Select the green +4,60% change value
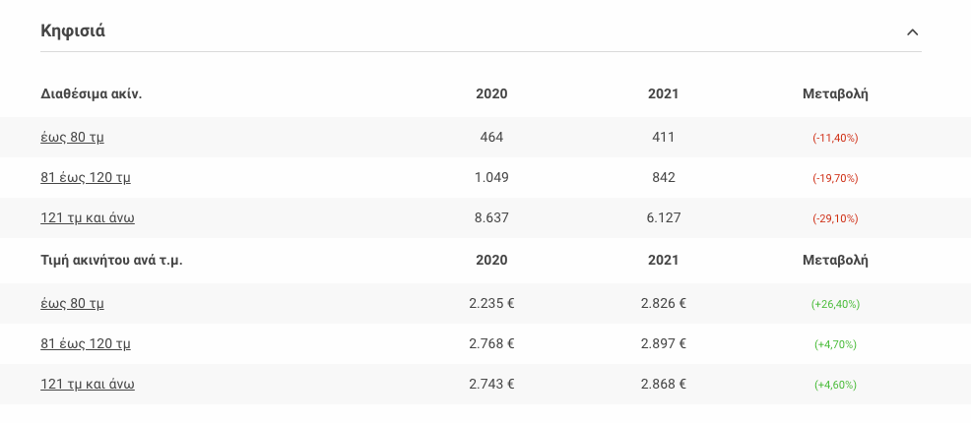 [x=835, y=385]
